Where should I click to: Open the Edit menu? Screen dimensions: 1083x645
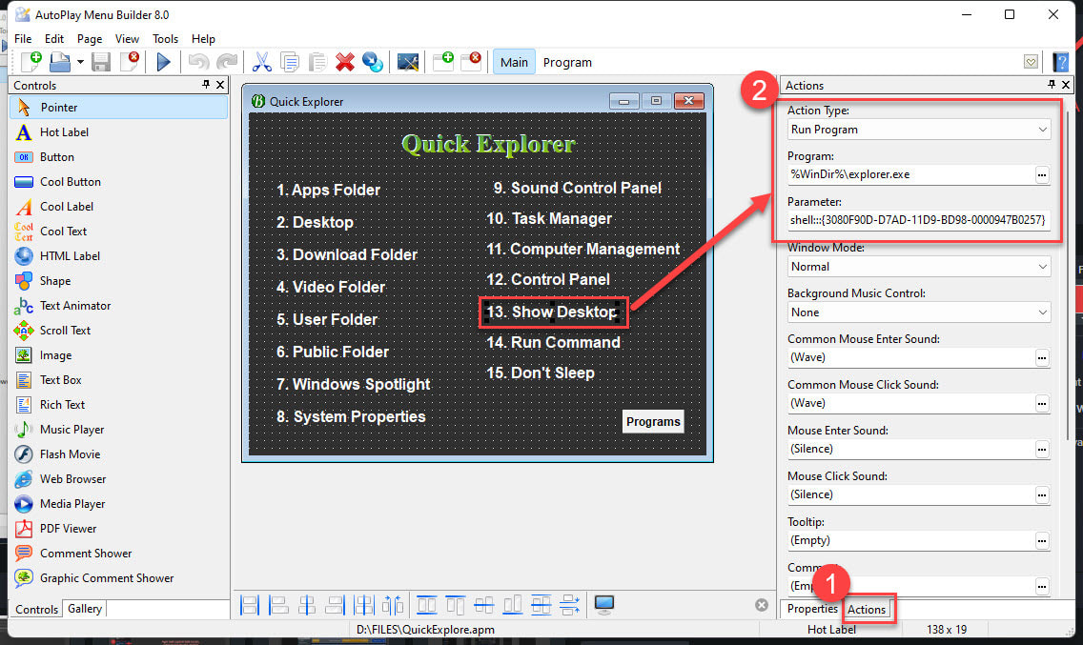tap(54, 39)
